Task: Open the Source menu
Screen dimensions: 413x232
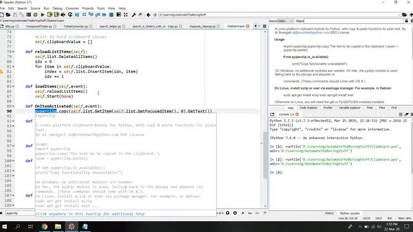Action: [x=35, y=8]
